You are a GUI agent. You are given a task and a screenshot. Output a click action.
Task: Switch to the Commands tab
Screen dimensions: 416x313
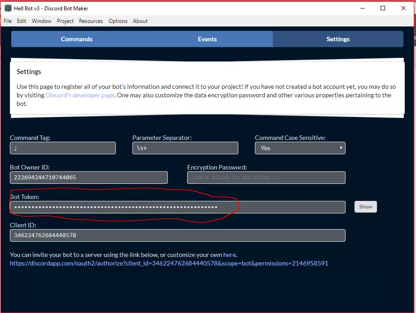point(77,39)
